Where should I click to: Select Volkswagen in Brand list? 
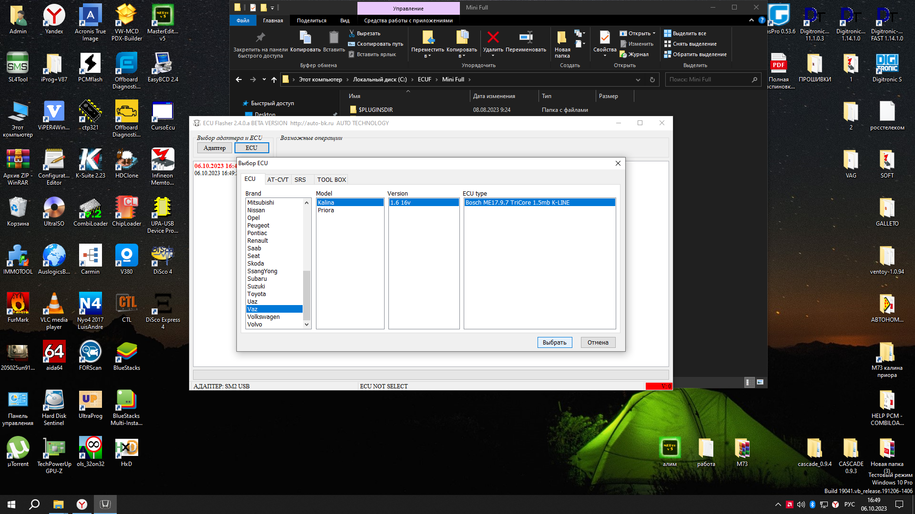(x=264, y=317)
